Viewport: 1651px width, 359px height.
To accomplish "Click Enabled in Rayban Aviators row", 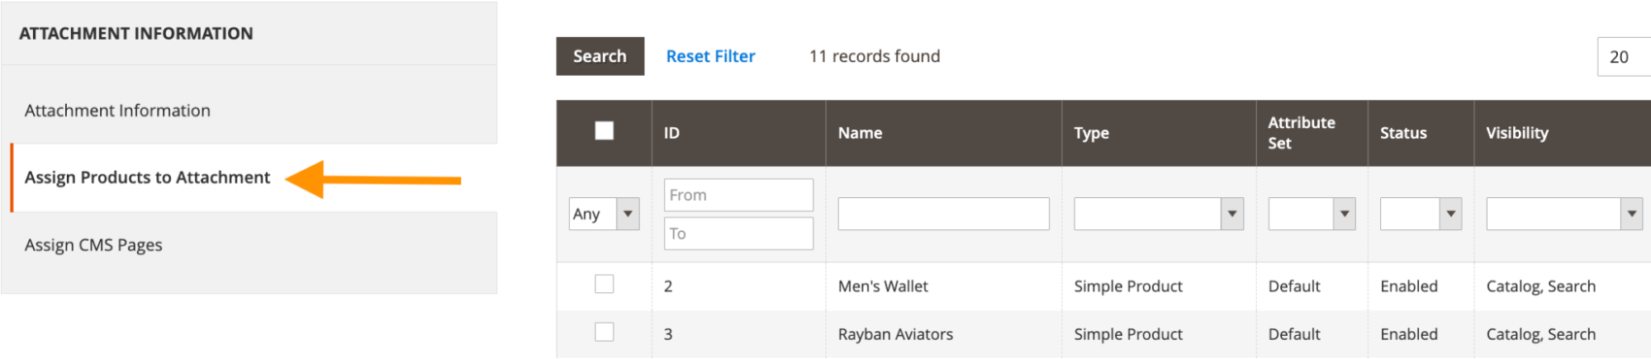I will (1409, 334).
